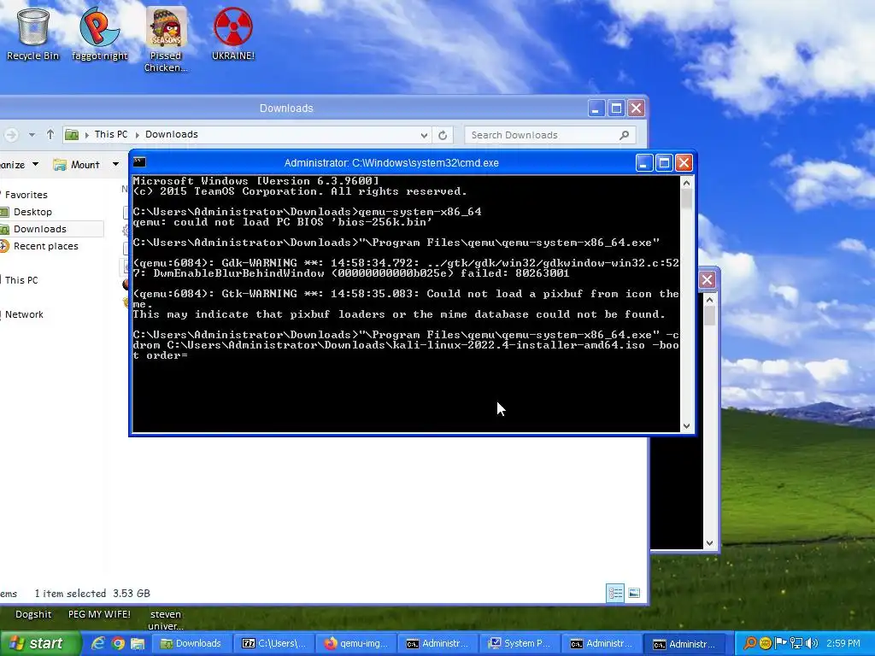
Task: Click the forward arrow in Downloads explorer
Action: (11, 134)
